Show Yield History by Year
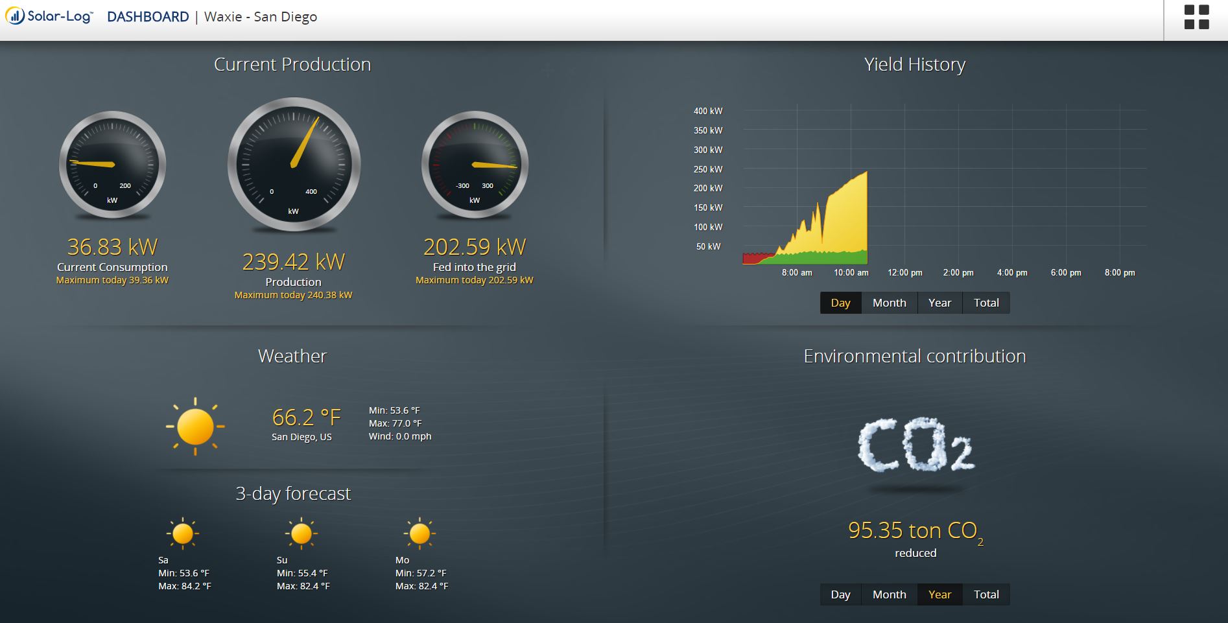This screenshot has width=1228, height=623. 939,303
